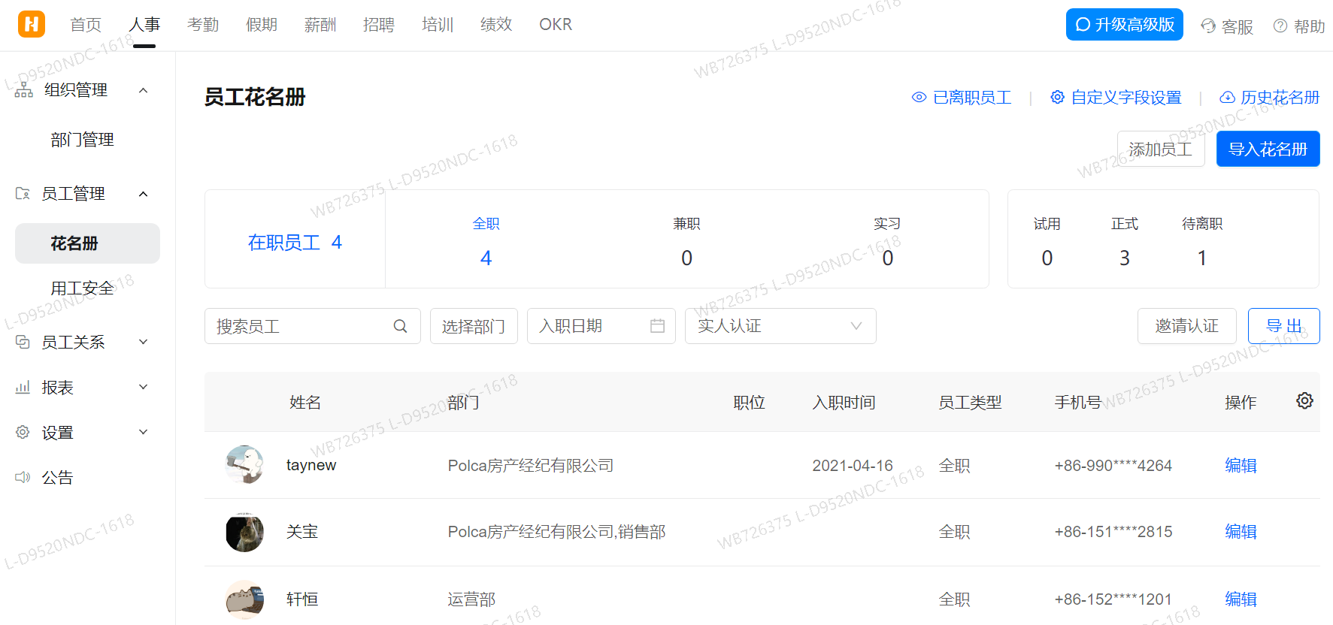This screenshot has width=1333, height=625.
Task: Click 编辑 for employee 轩恒
Action: (x=1241, y=599)
